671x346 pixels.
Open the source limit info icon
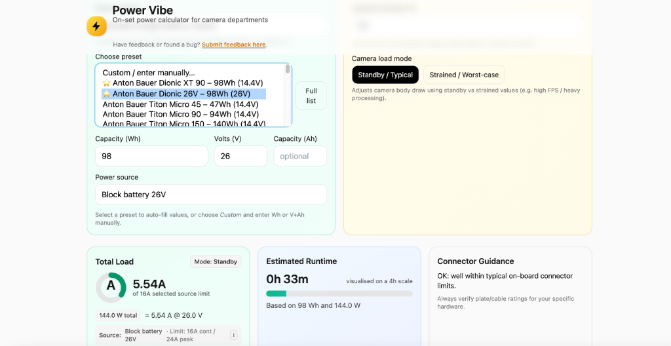coord(234,336)
